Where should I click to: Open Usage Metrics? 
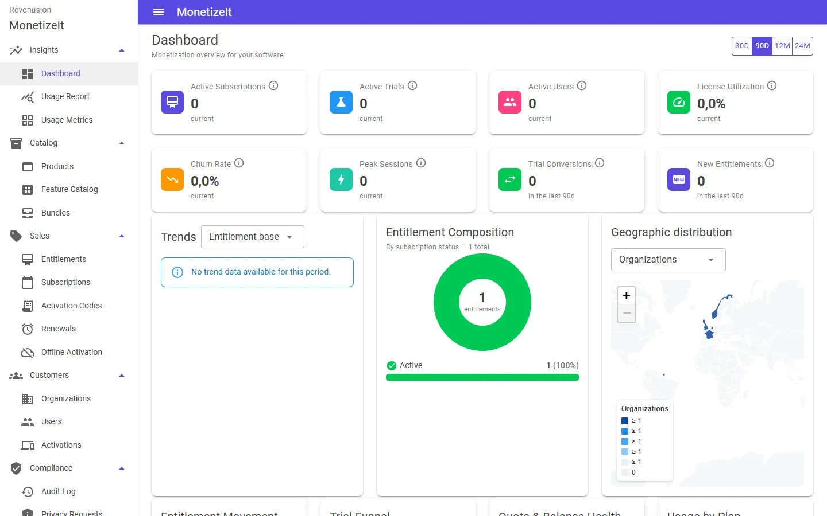coord(69,120)
